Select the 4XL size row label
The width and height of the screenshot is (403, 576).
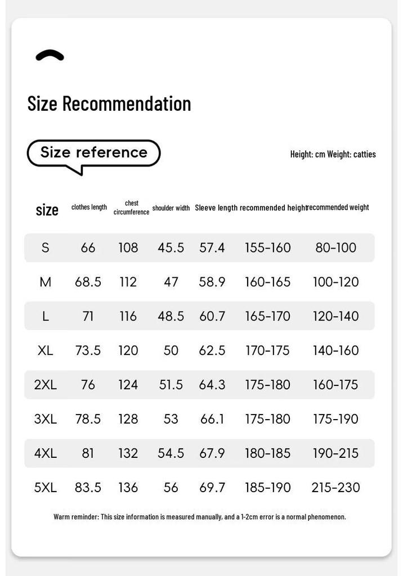click(x=45, y=453)
